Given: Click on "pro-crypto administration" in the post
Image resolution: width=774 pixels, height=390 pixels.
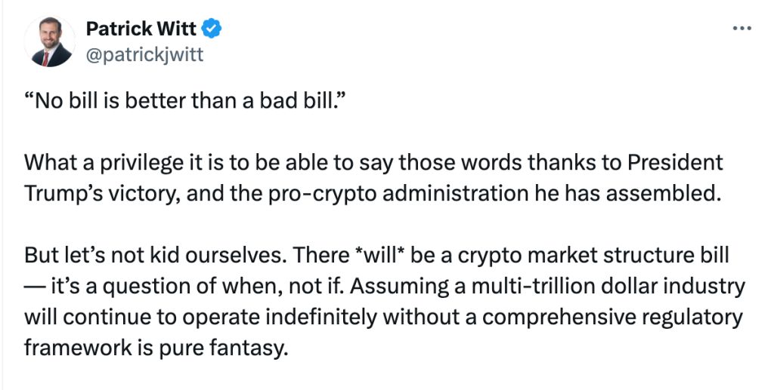Looking at the screenshot, I should tap(398, 194).
